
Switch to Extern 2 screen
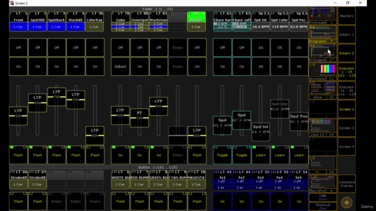(347, 53)
